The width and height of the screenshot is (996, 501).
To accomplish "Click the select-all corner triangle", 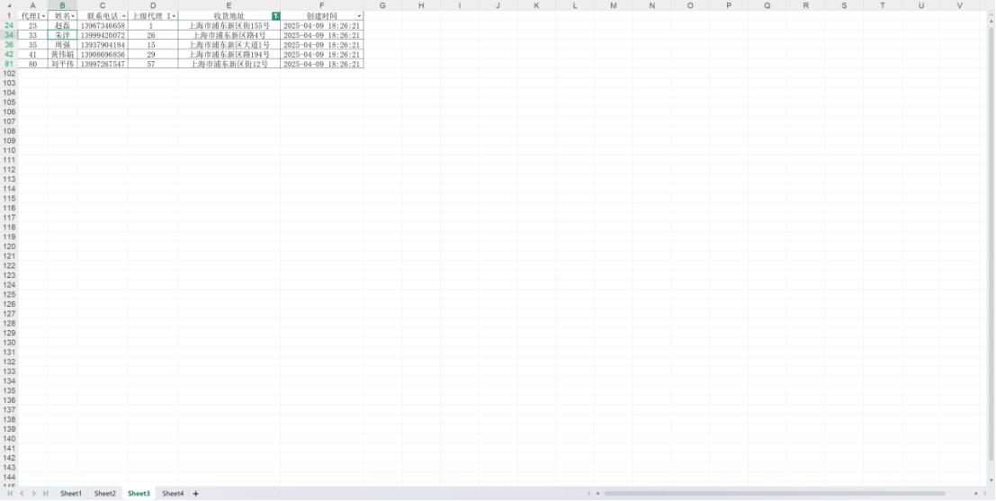I will tap(9, 5).
